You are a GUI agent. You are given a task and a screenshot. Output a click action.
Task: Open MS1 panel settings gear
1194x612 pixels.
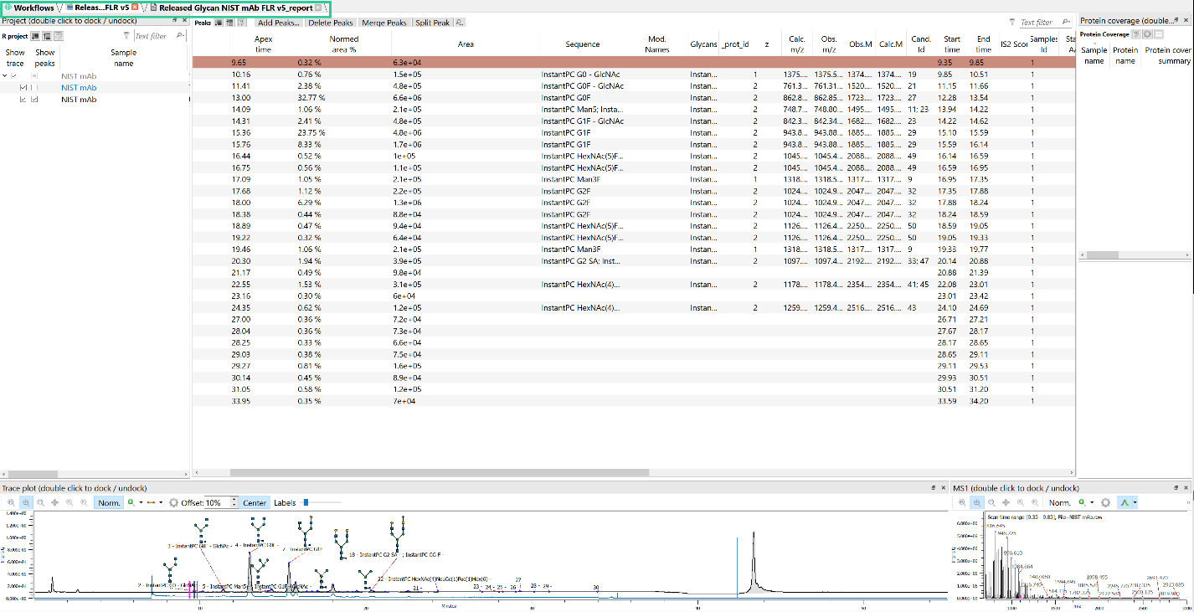click(1106, 502)
